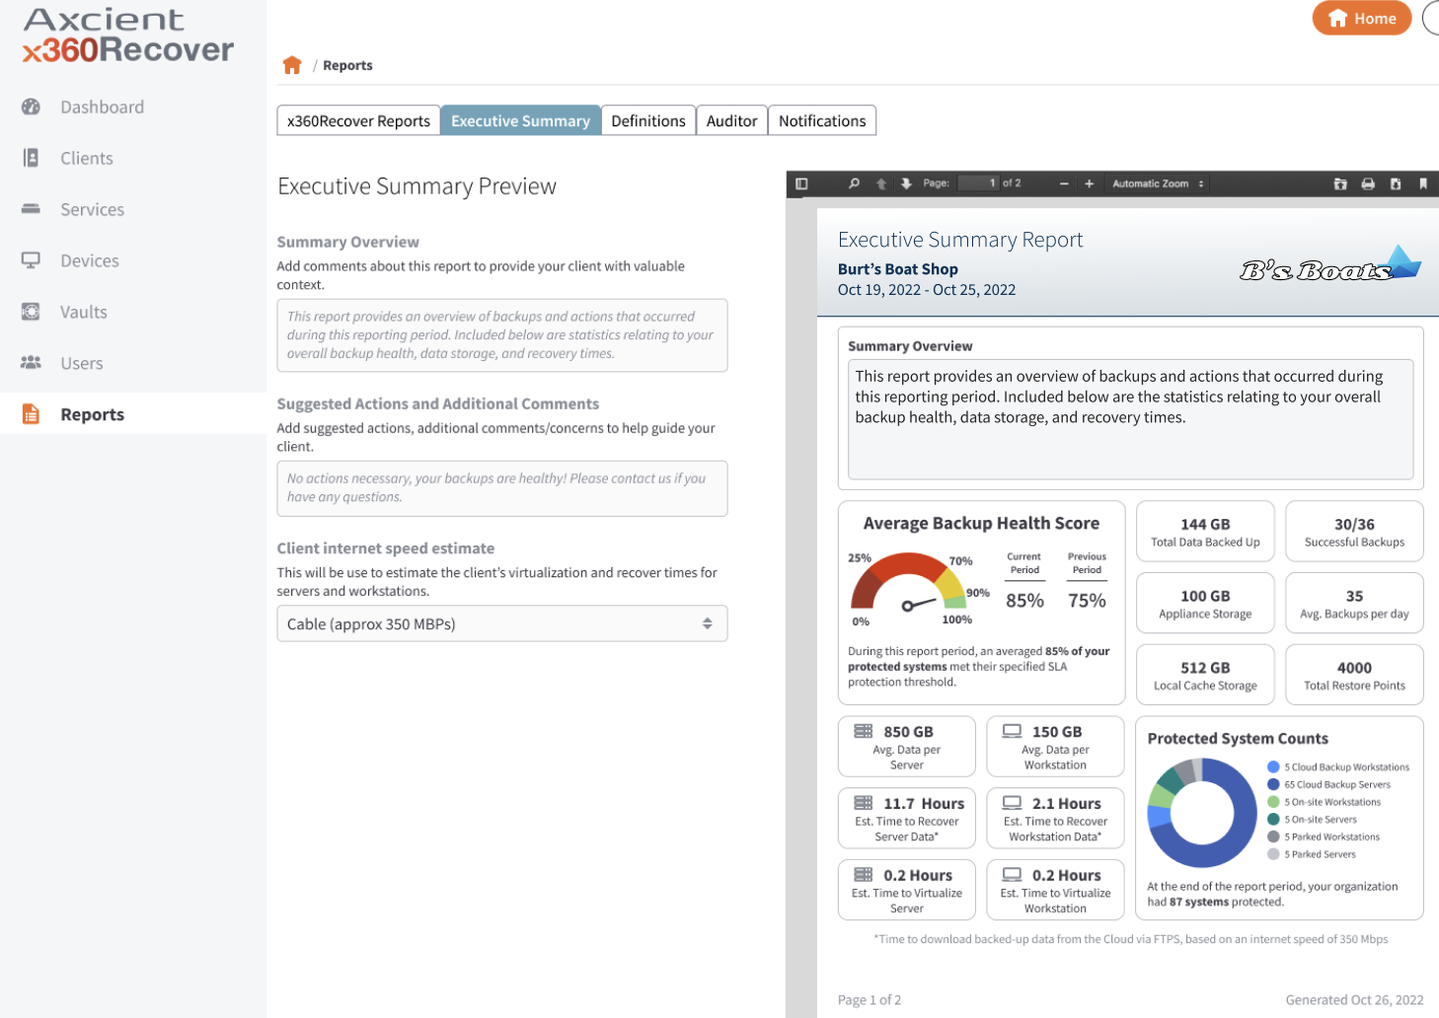1439x1018 pixels.
Task: Zoom out with the minus icon
Action: [x=1064, y=183]
